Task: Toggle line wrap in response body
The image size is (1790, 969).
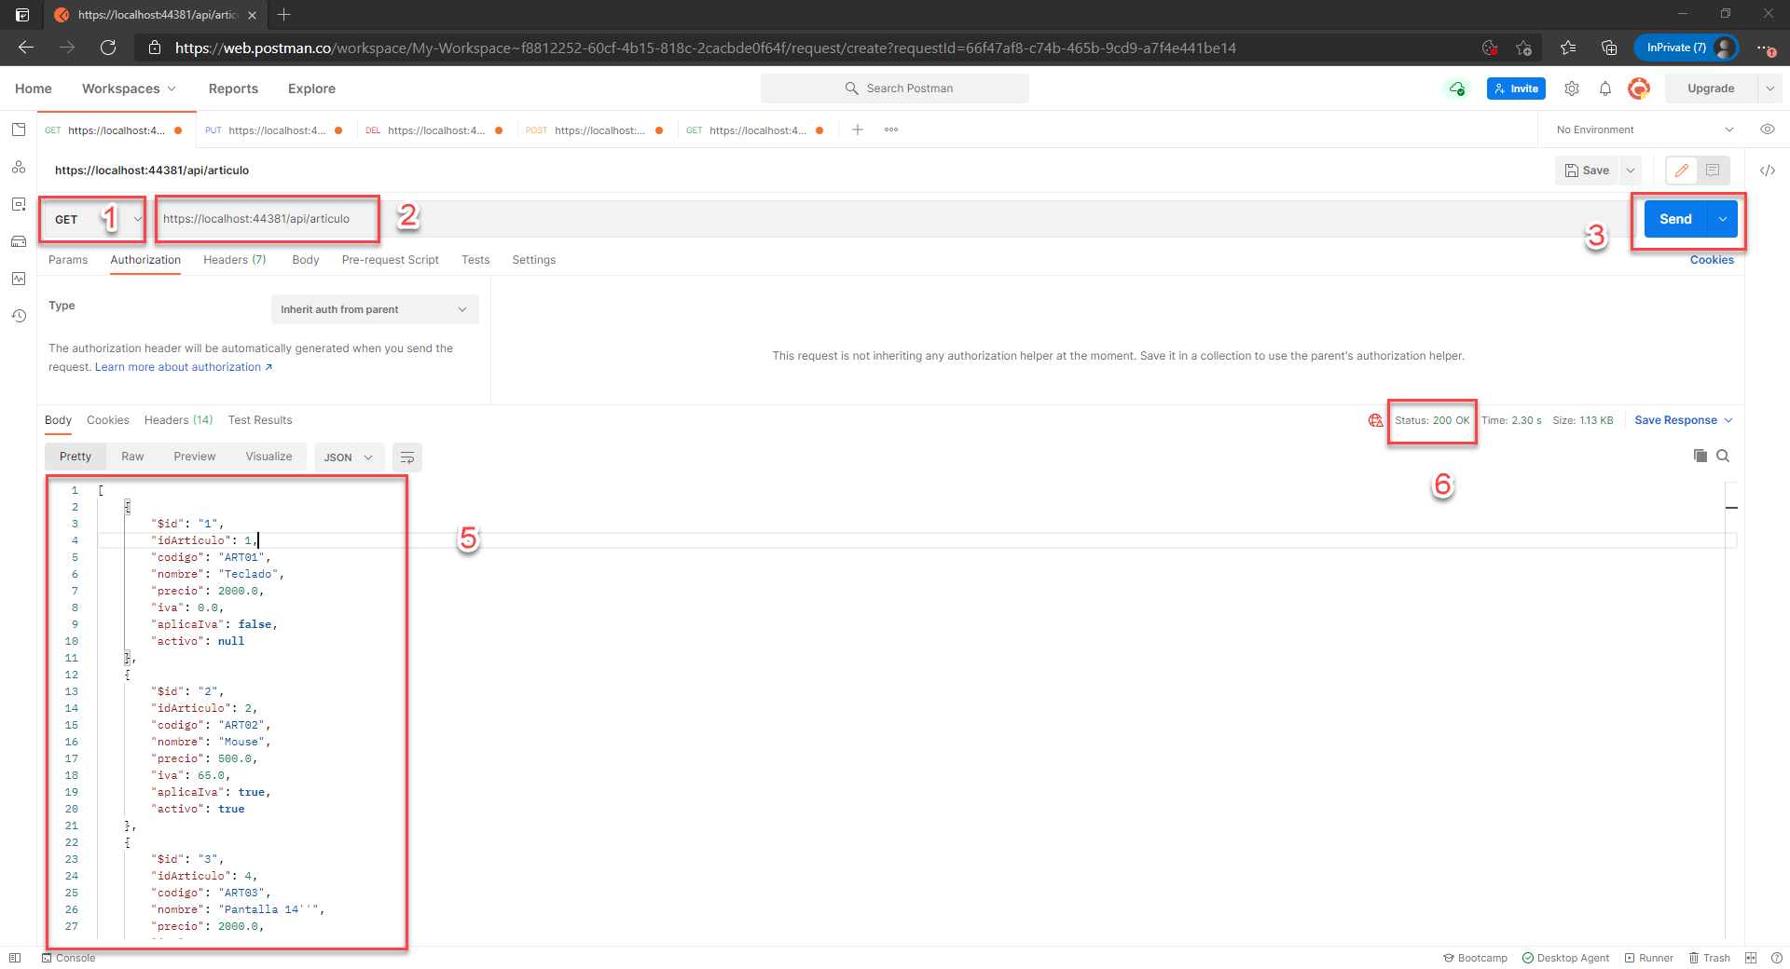Action: coord(407,457)
